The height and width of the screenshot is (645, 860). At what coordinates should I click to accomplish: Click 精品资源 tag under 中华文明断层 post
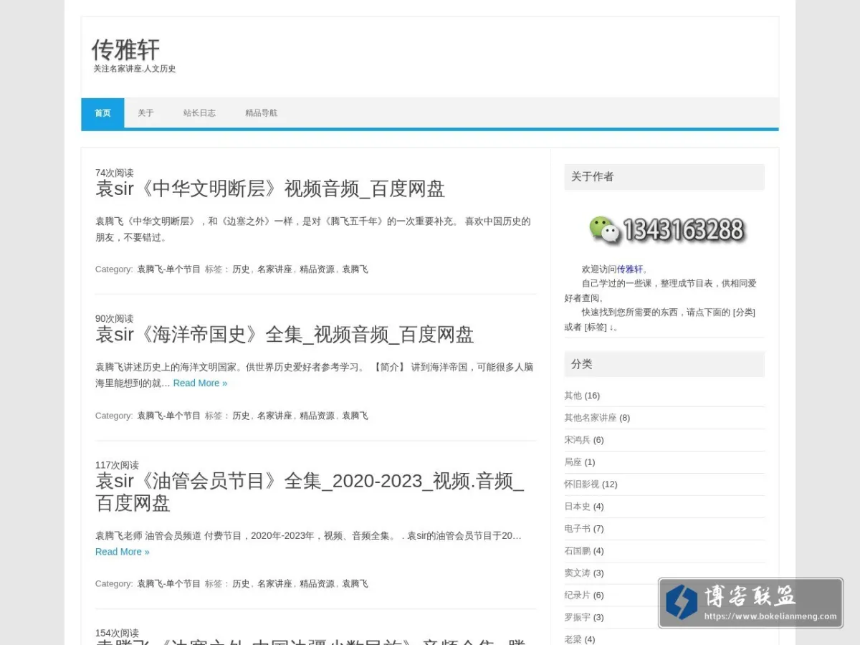[x=317, y=269]
